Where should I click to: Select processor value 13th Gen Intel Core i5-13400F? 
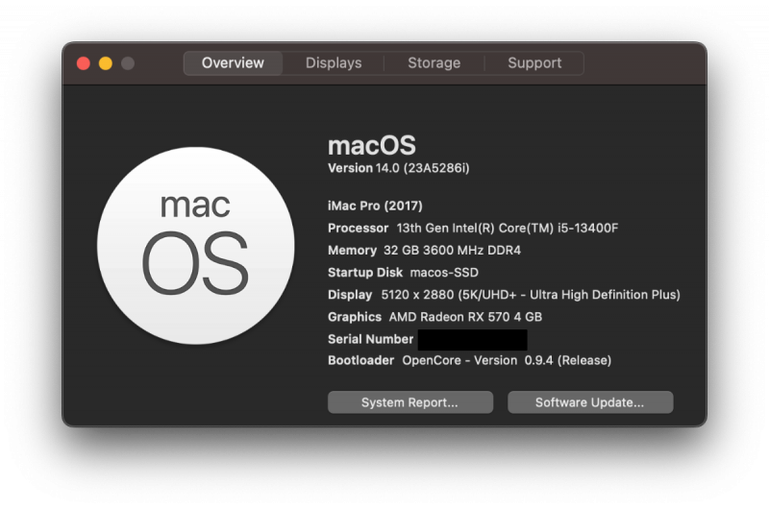tap(508, 228)
